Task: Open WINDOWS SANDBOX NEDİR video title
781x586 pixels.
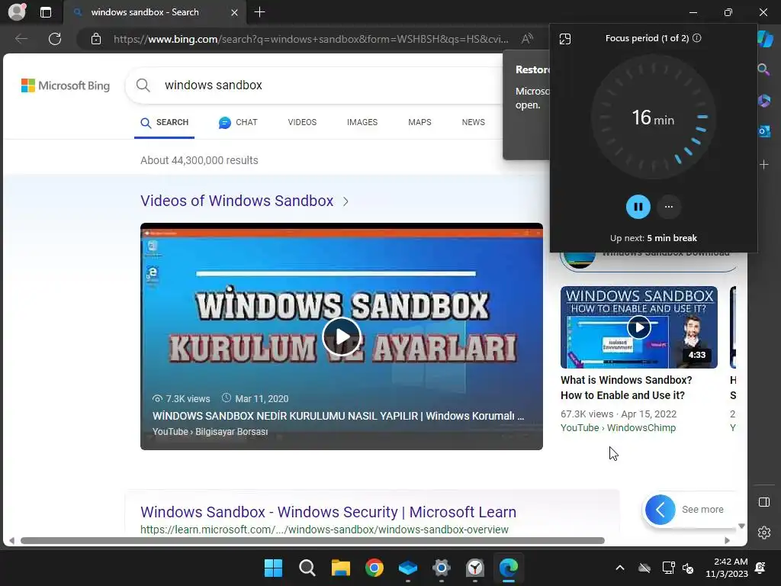Action: pos(338,416)
